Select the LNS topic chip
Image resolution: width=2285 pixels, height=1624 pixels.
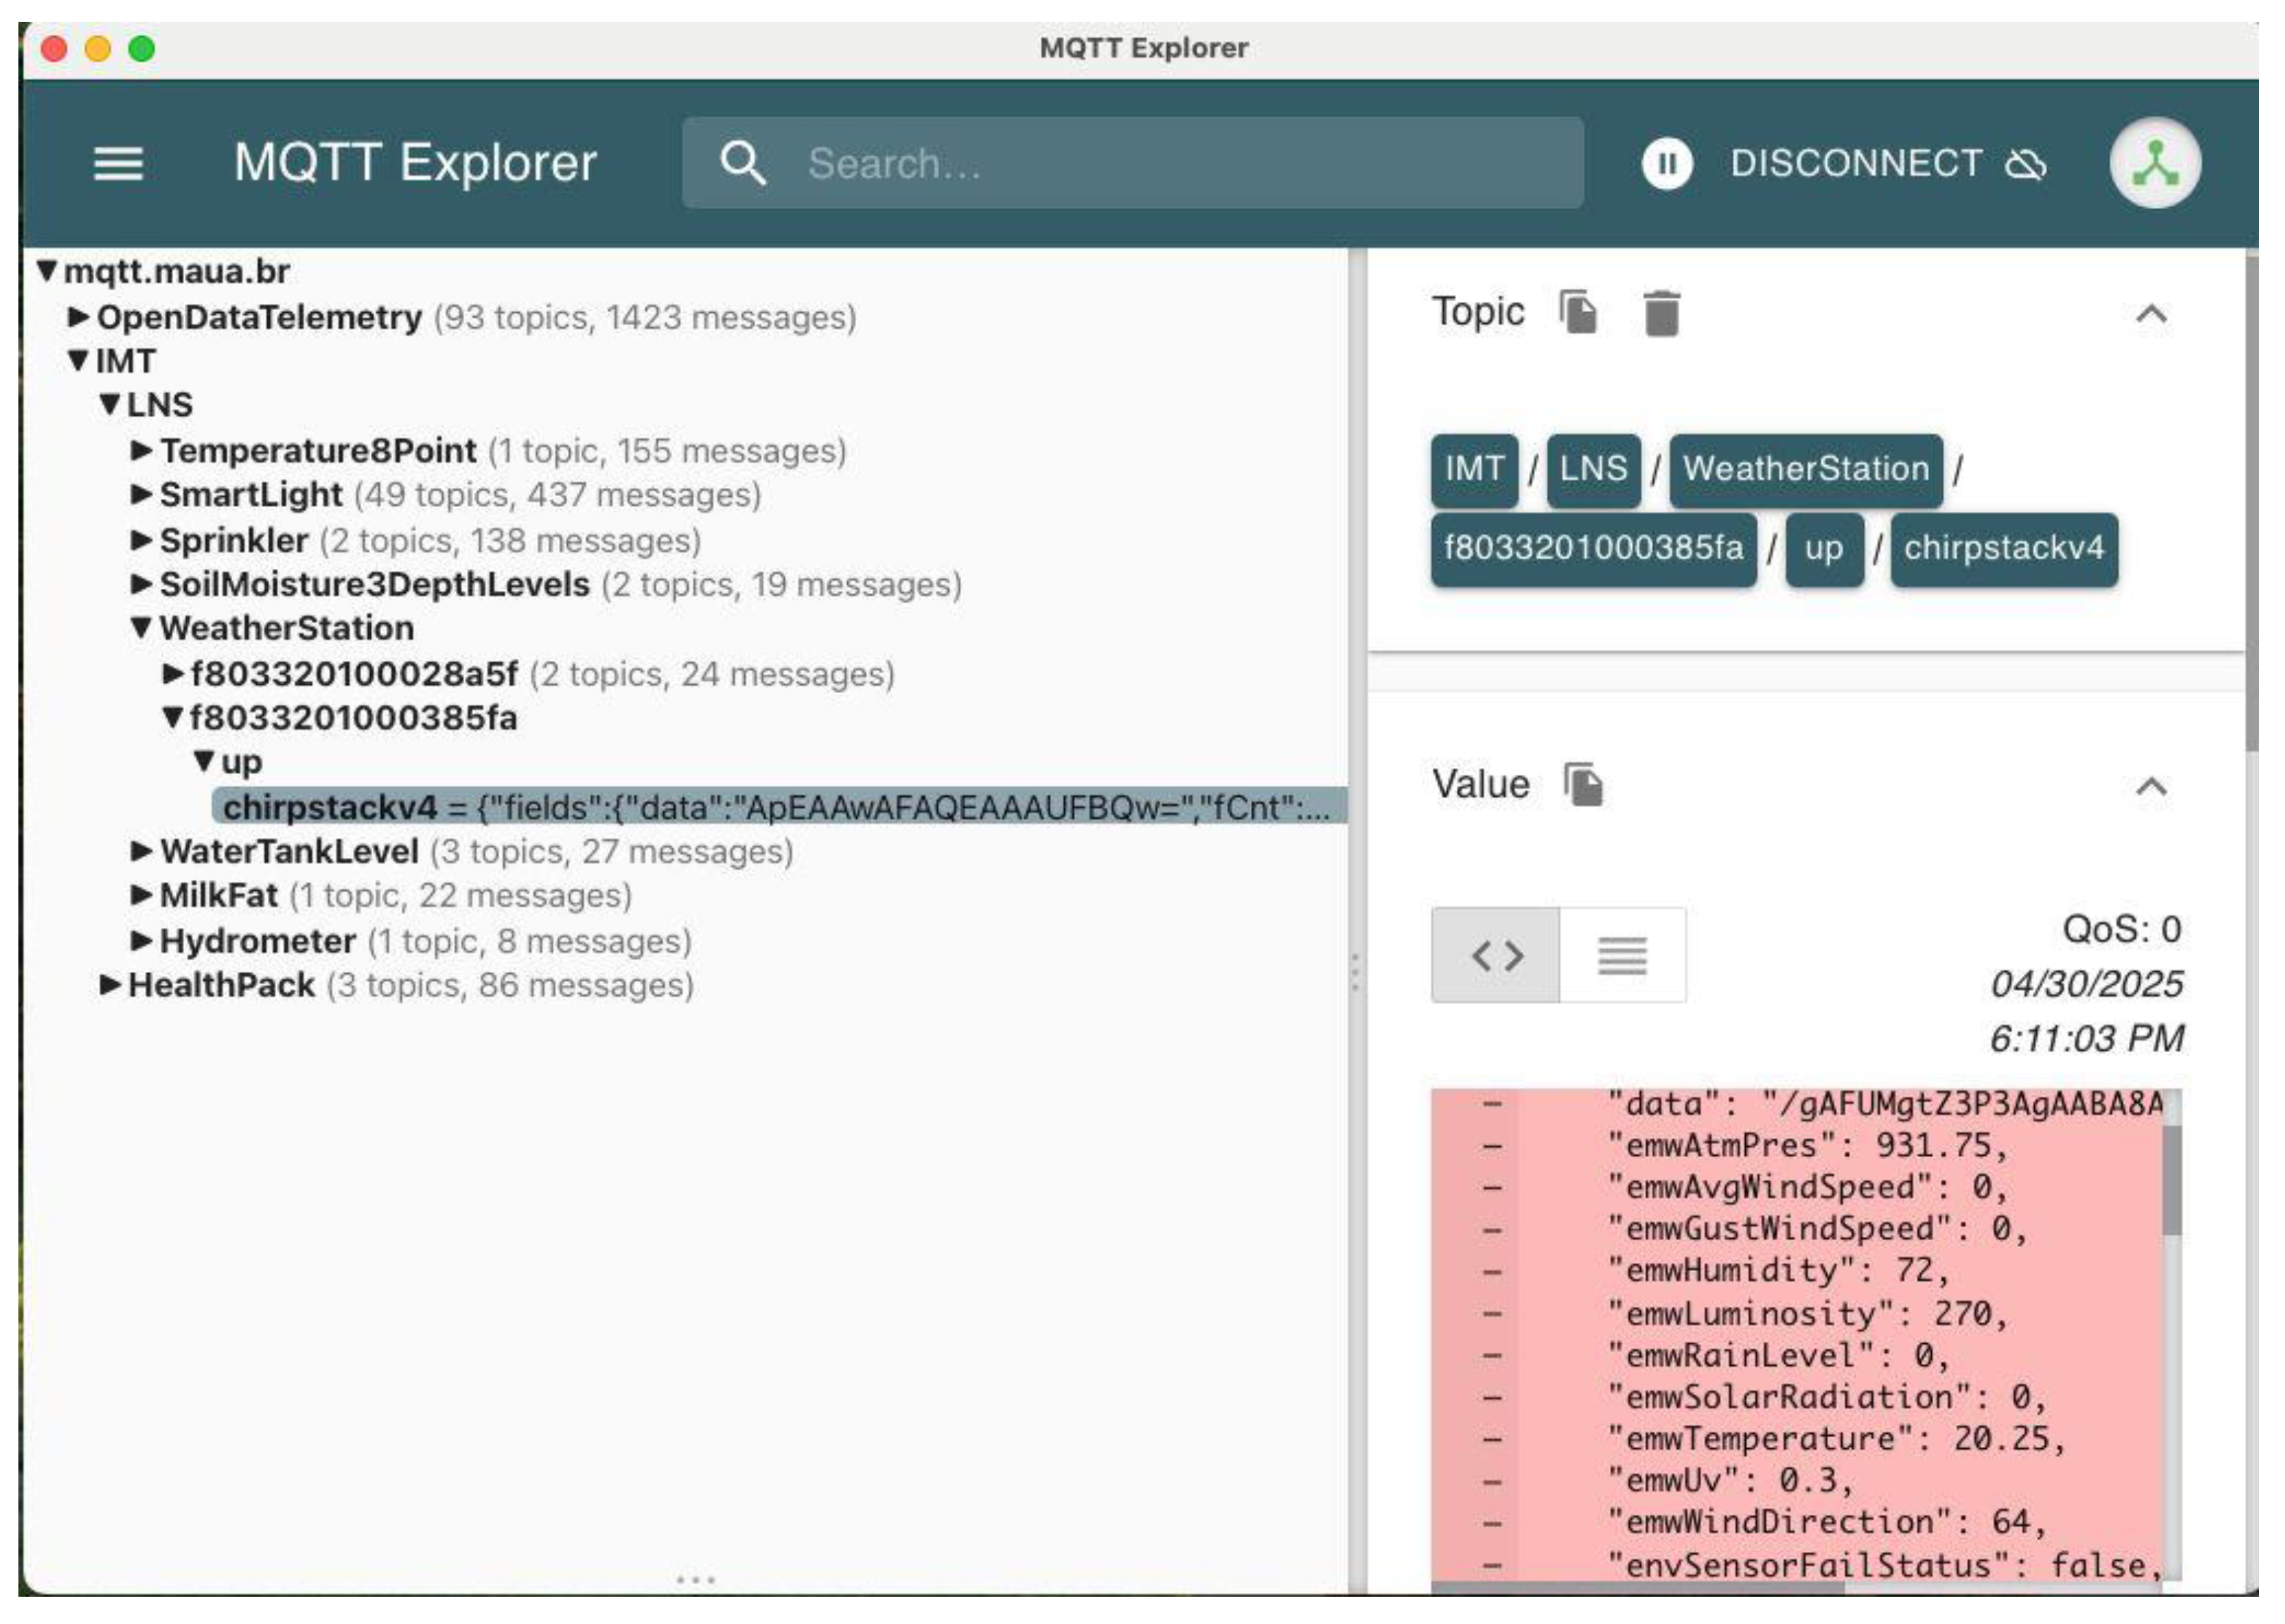click(1593, 469)
